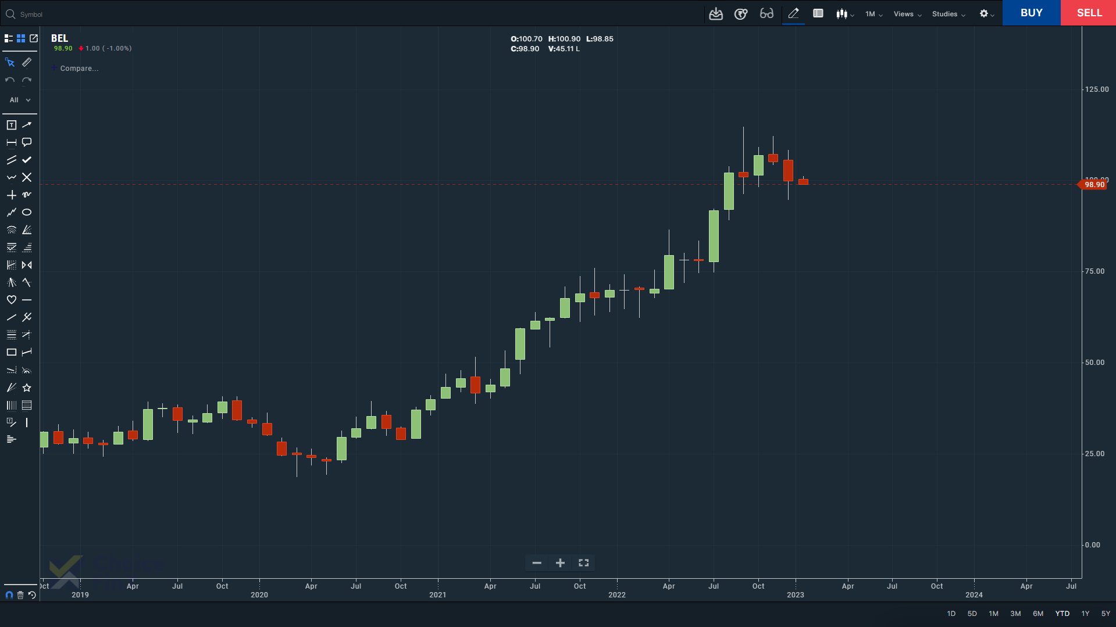Viewport: 1116px width, 627px height.
Task: Select the vertical line tool
Action: [27, 422]
